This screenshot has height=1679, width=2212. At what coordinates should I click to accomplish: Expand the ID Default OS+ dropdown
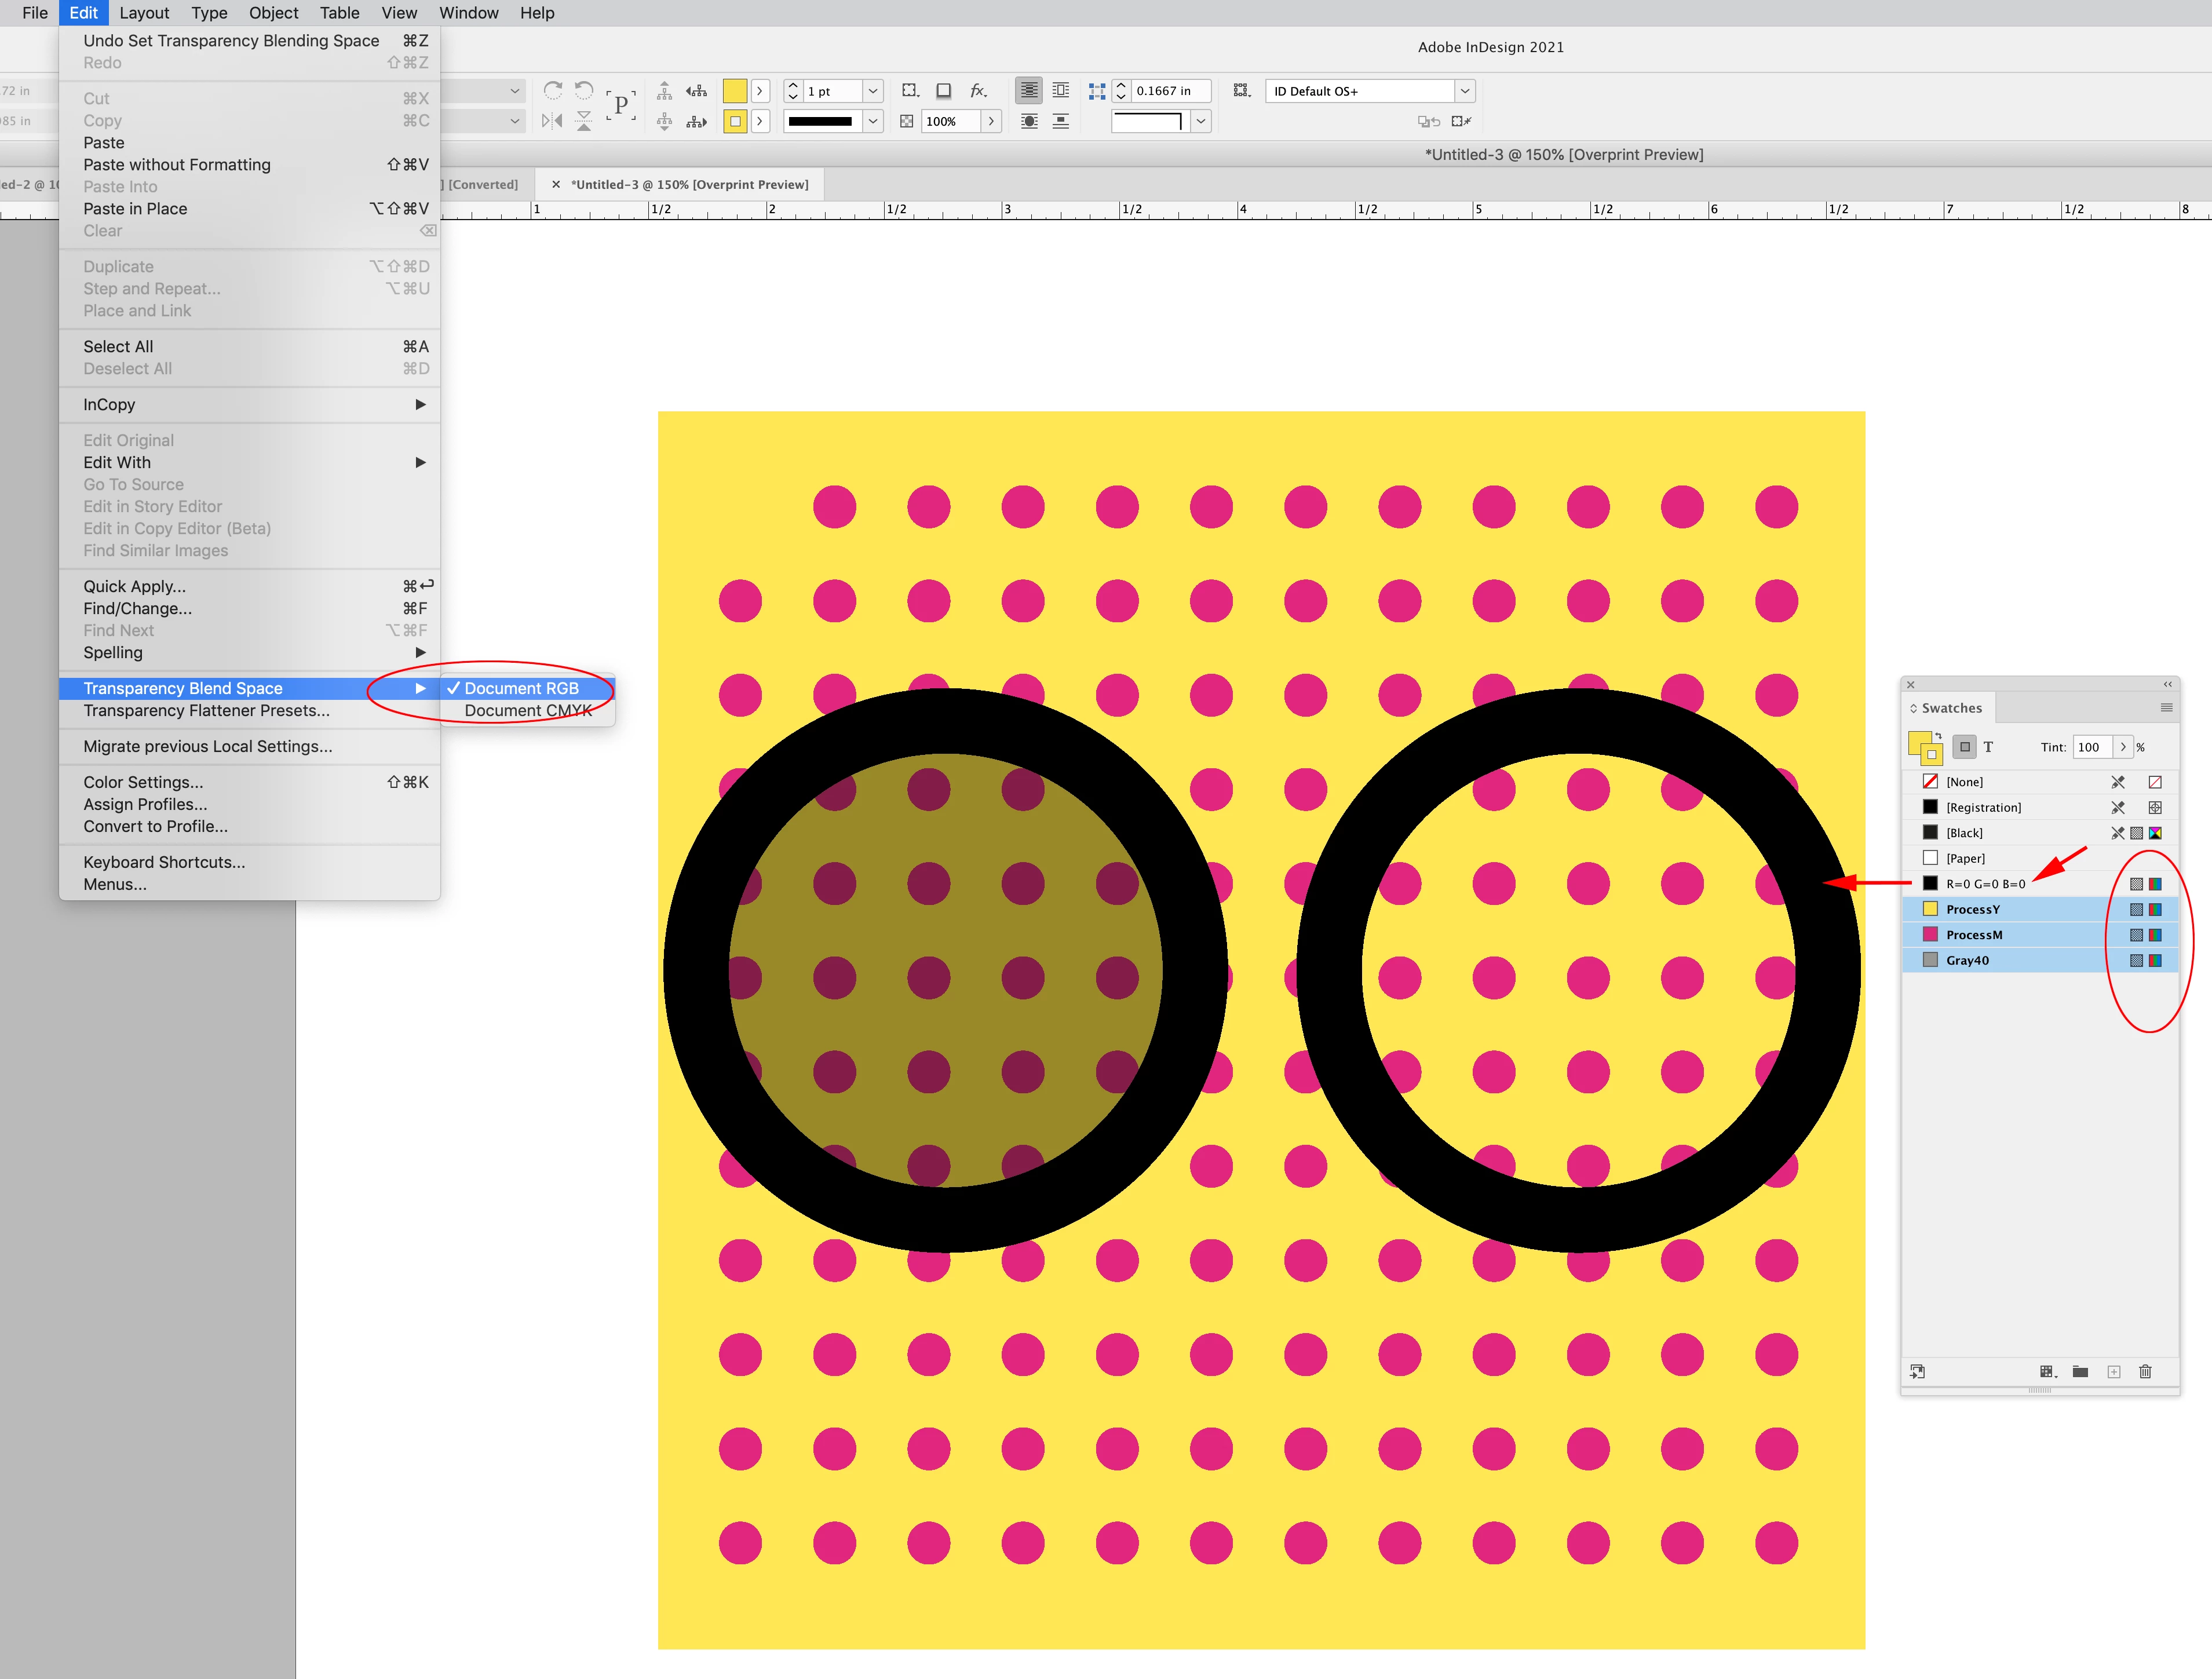pos(1465,91)
